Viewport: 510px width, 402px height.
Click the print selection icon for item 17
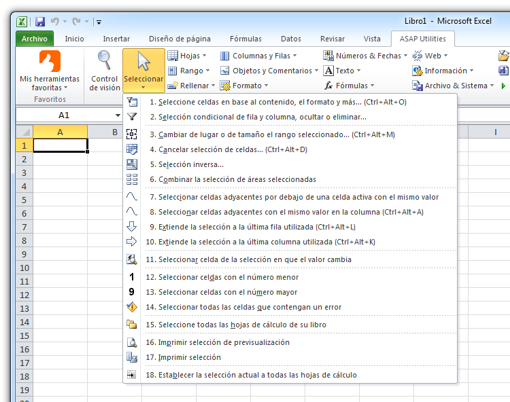coord(132,357)
